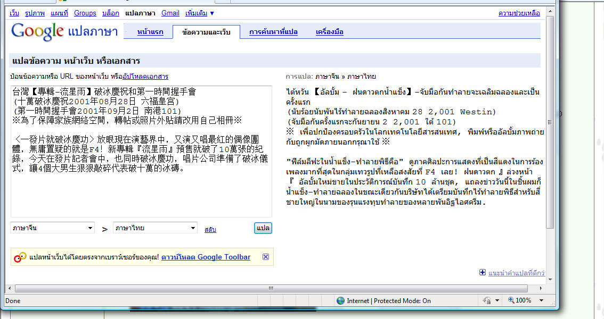Switch to the หน้าแรก tab
This screenshot has width=604, height=319.
click(x=150, y=32)
